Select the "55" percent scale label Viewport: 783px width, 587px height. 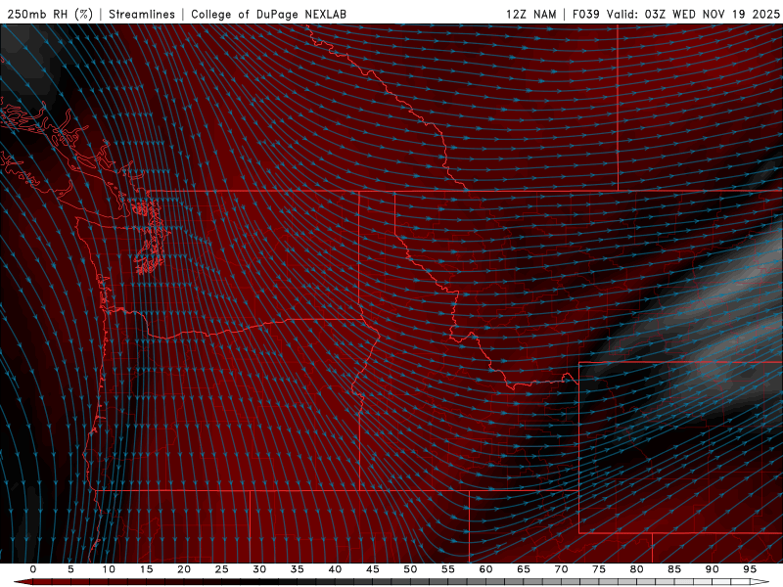[x=448, y=569]
